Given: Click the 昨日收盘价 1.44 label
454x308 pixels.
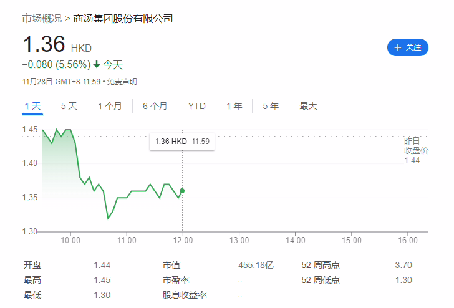Looking at the screenshot, I should coord(416,151).
